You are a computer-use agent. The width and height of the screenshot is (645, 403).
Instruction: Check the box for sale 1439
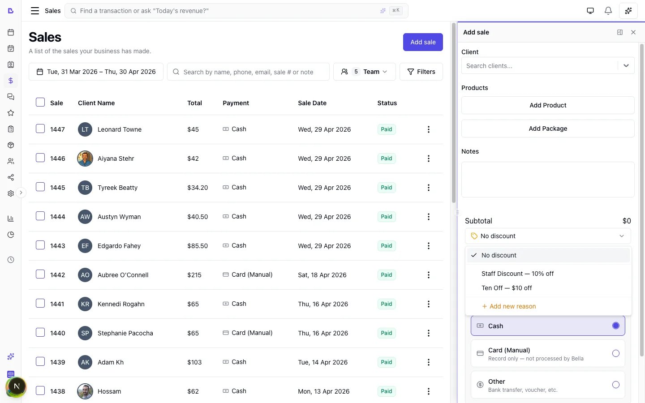40,361
